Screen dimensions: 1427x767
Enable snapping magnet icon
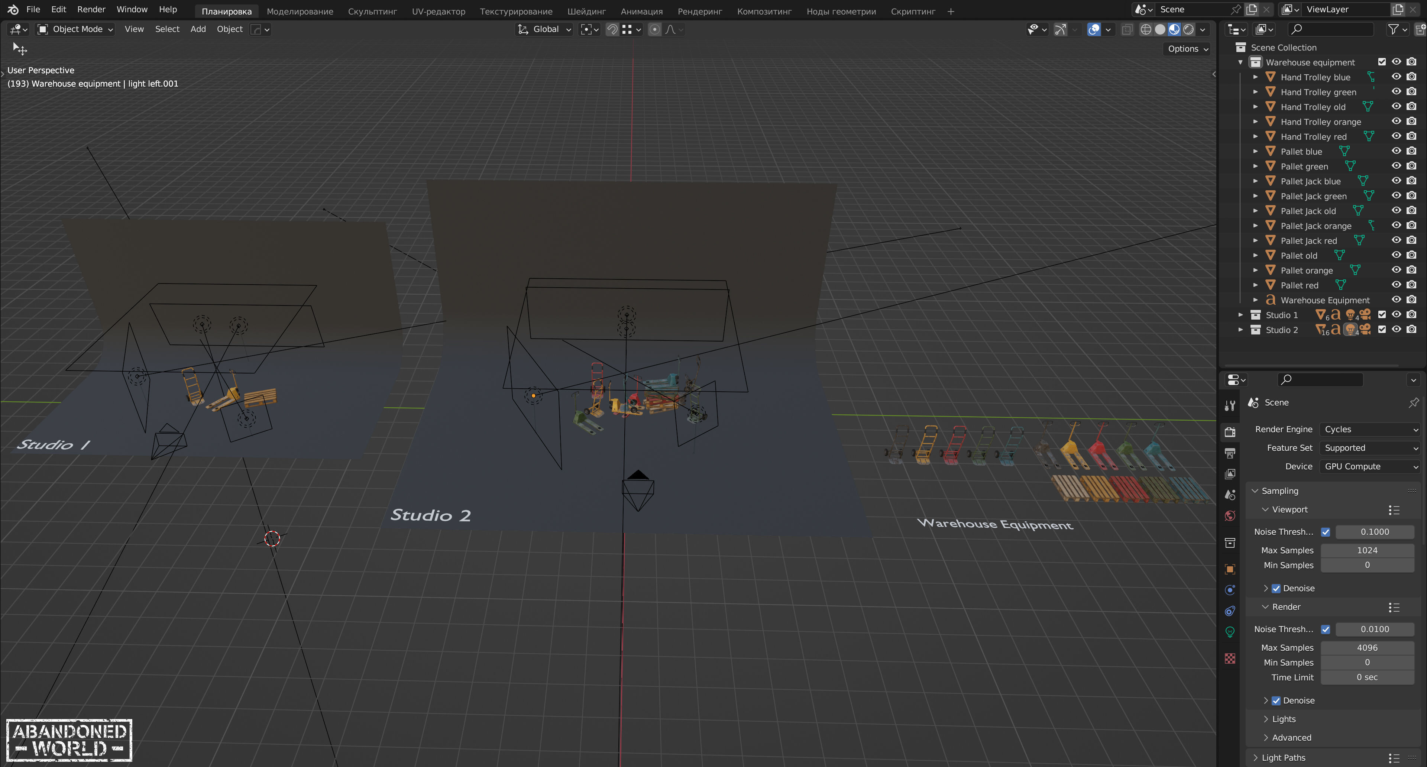(612, 29)
